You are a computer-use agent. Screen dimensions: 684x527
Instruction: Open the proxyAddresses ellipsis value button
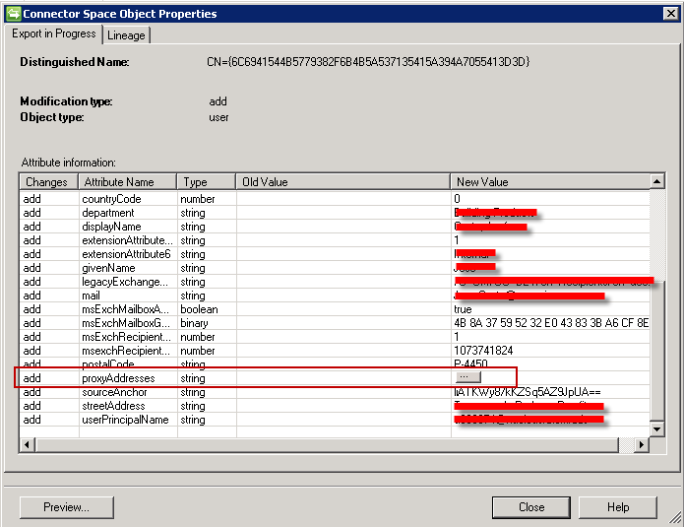[x=467, y=377]
